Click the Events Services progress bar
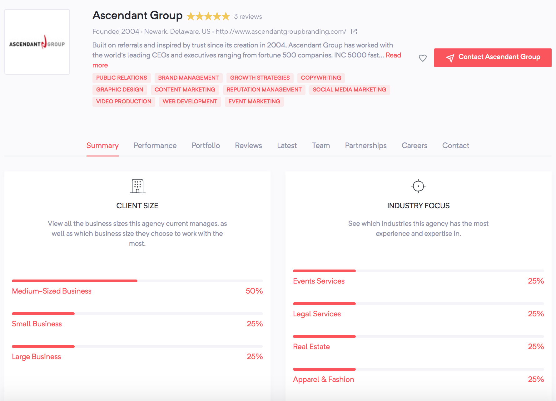The width and height of the screenshot is (556, 401). [x=419, y=271]
